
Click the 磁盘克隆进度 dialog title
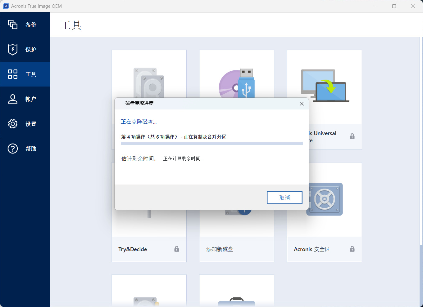pos(139,103)
